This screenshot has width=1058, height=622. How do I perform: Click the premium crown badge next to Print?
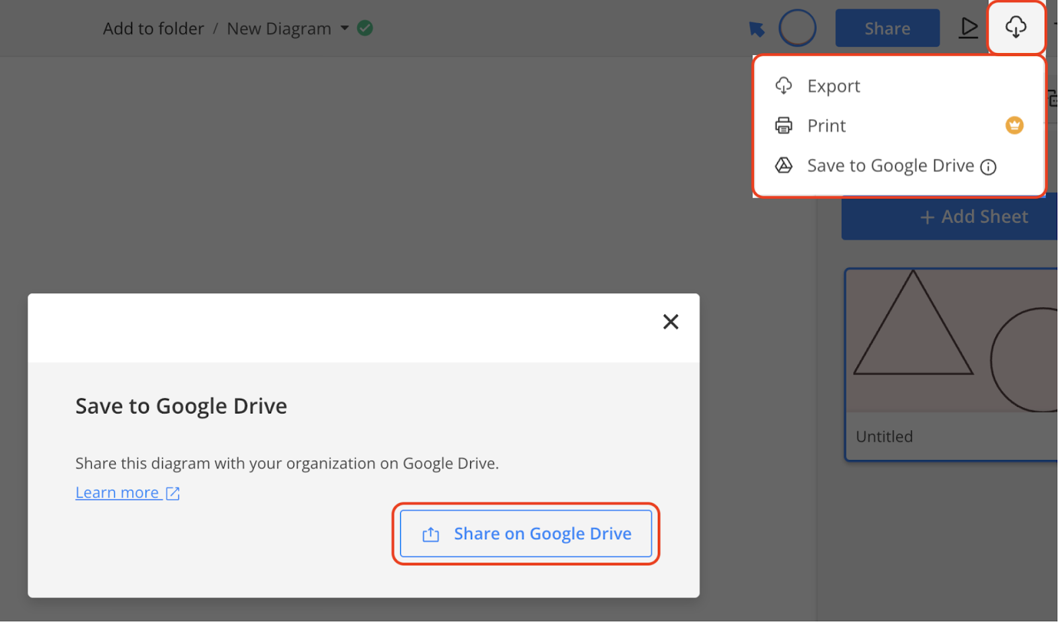[1014, 125]
